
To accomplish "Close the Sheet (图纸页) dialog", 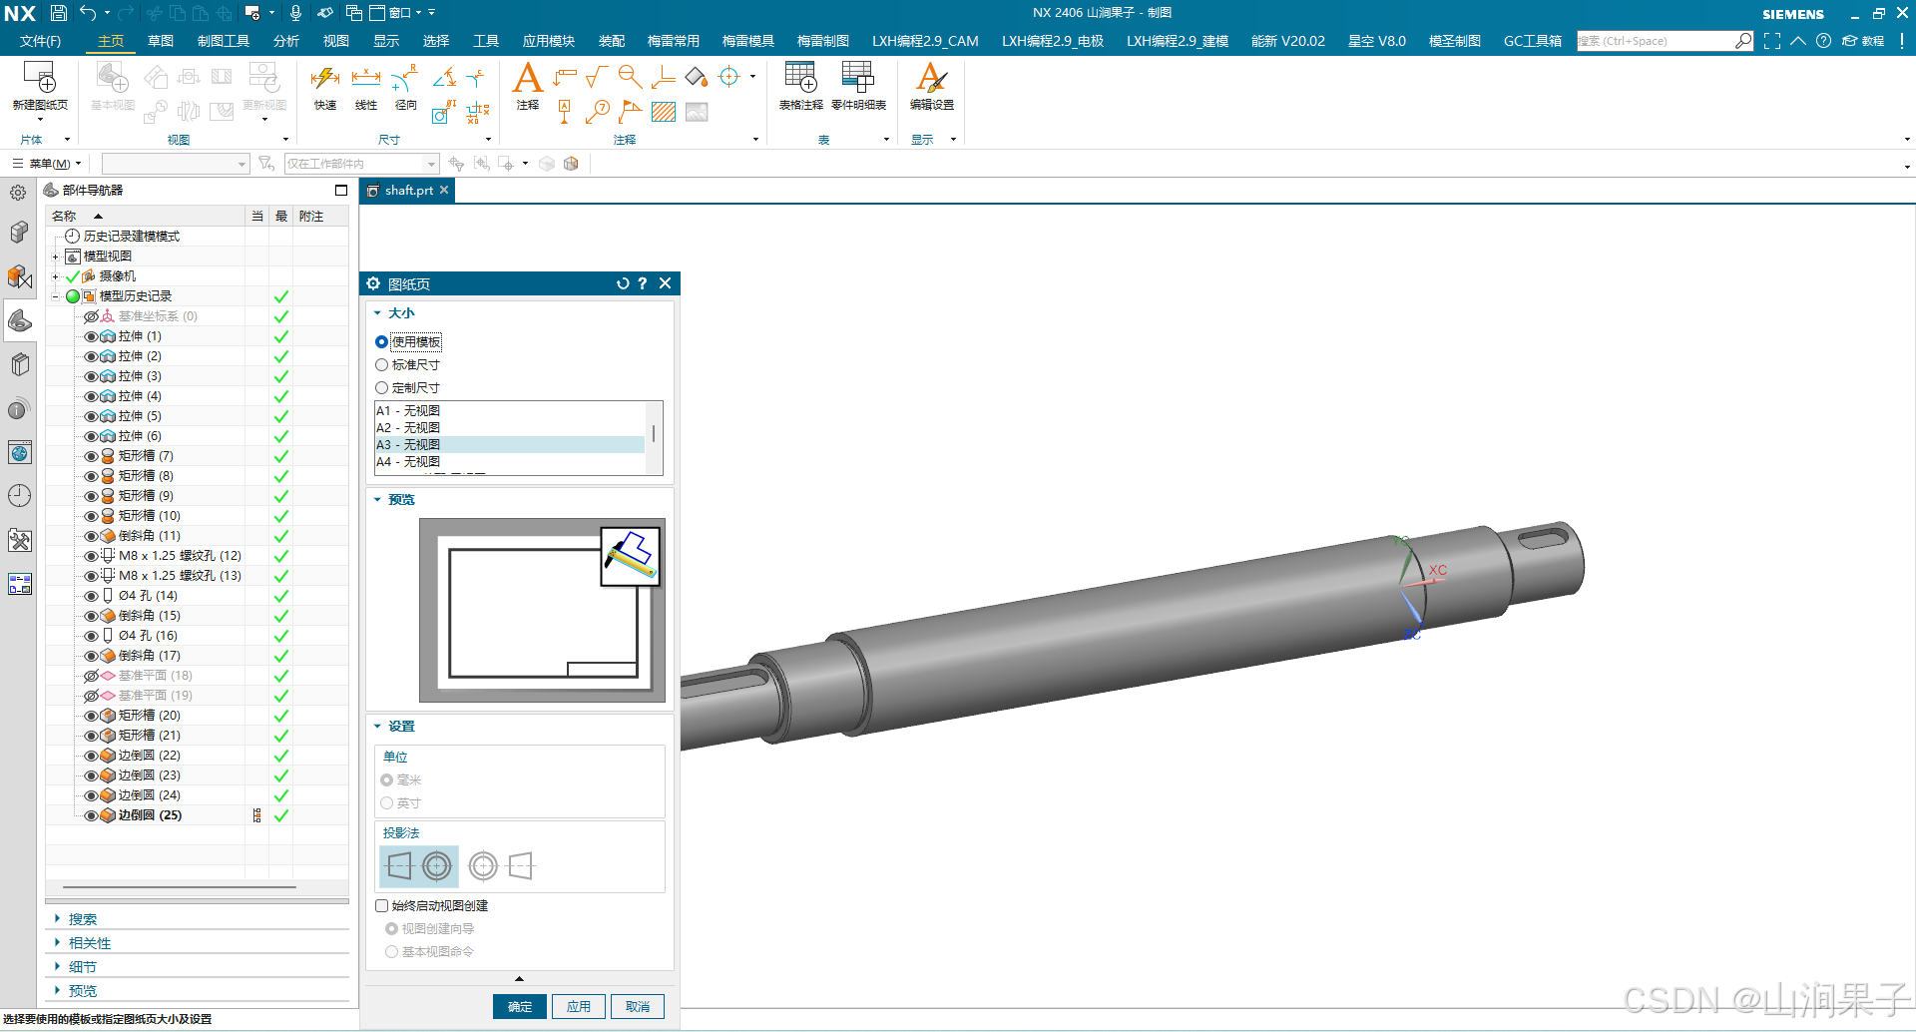I will [x=666, y=283].
